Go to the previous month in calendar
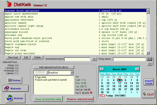 [102, 69]
